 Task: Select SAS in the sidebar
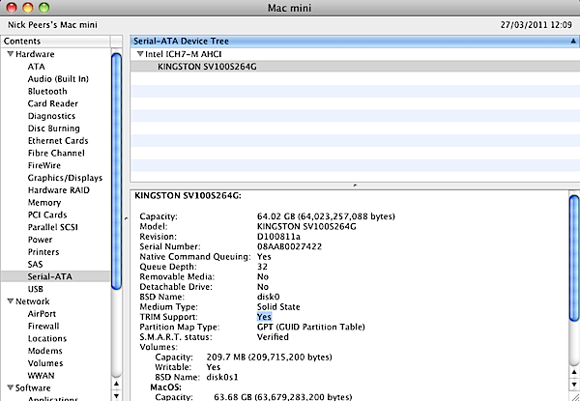(x=35, y=264)
